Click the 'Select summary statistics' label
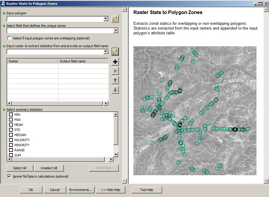 [x=24, y=110]
